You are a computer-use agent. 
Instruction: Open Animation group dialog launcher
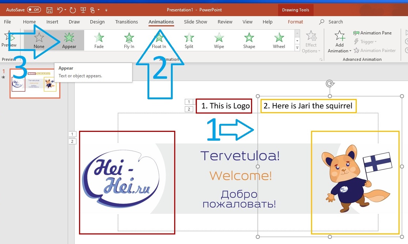(x=321, y=60)
